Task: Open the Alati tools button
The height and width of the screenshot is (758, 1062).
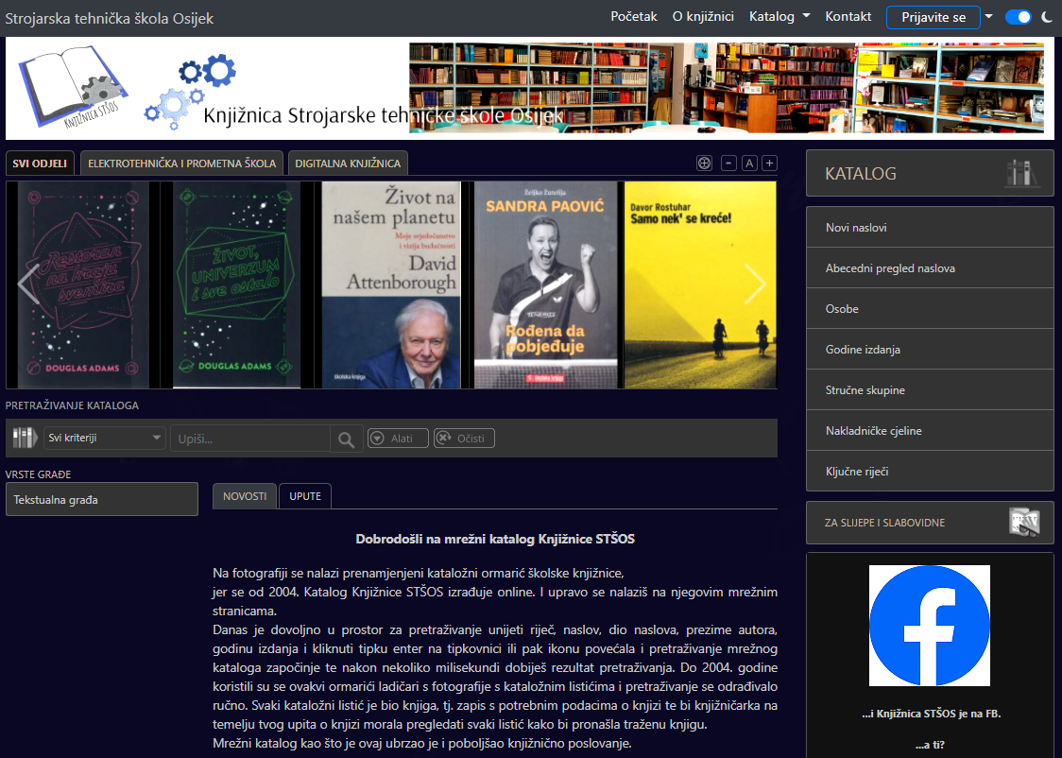Action: [398, 439]
